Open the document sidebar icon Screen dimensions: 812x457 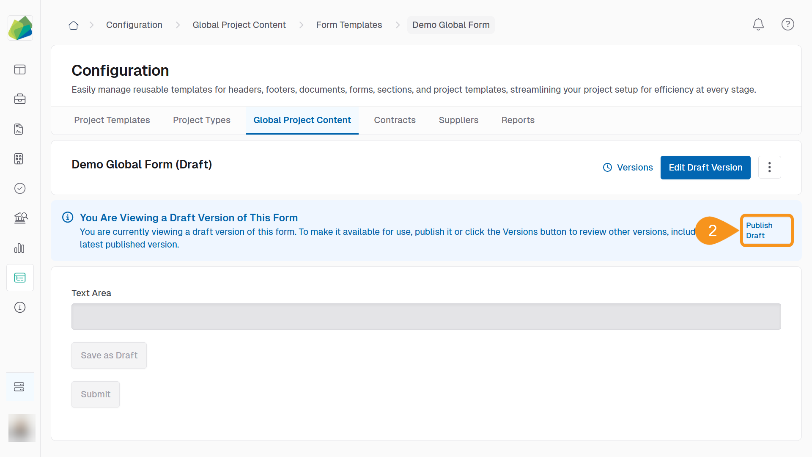(19, 129)
